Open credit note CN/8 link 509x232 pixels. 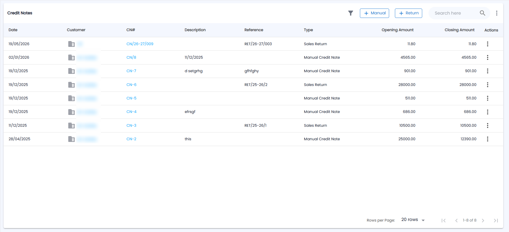tap(131, 57)
